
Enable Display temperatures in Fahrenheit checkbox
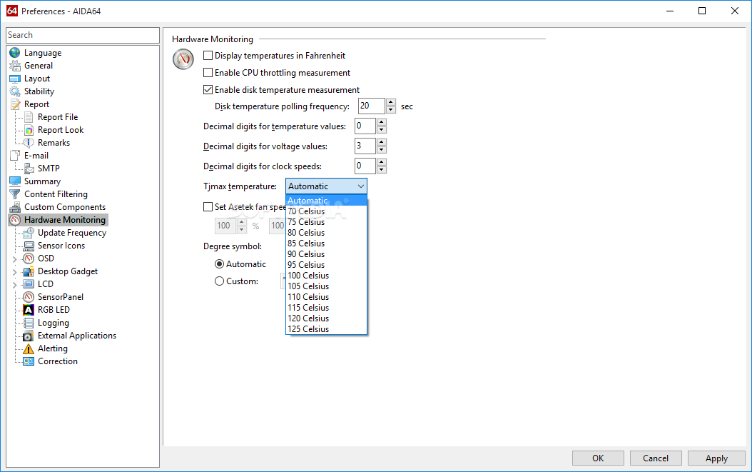(x=208, y=56)
